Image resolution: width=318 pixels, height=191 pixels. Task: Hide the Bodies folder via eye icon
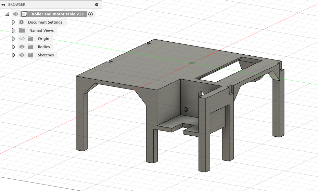click(x=22, y=47)
